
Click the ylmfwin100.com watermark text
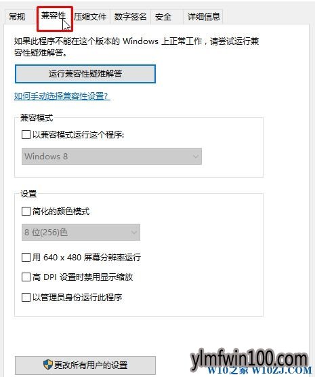pos(249,359)
